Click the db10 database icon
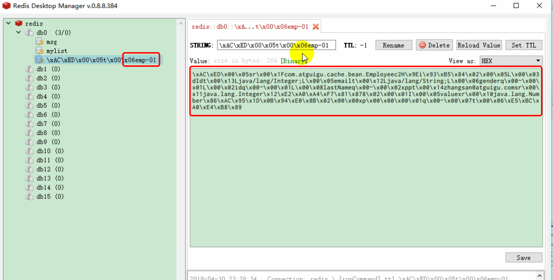Image resolution: width=553 pixels, height=280 pixels. point(30,151)
